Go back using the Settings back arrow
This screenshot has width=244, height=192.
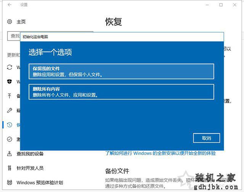(10, 5)
